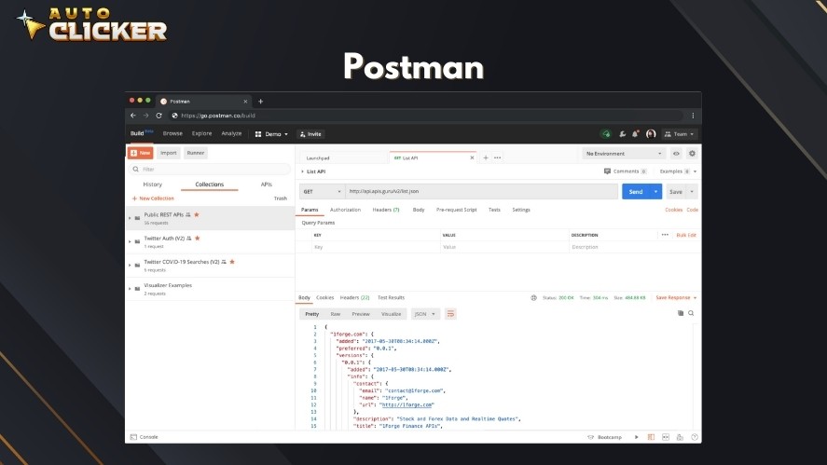Click the star on Twitter Auth (V2)
The image size is (827, 465).
[198, 239]
